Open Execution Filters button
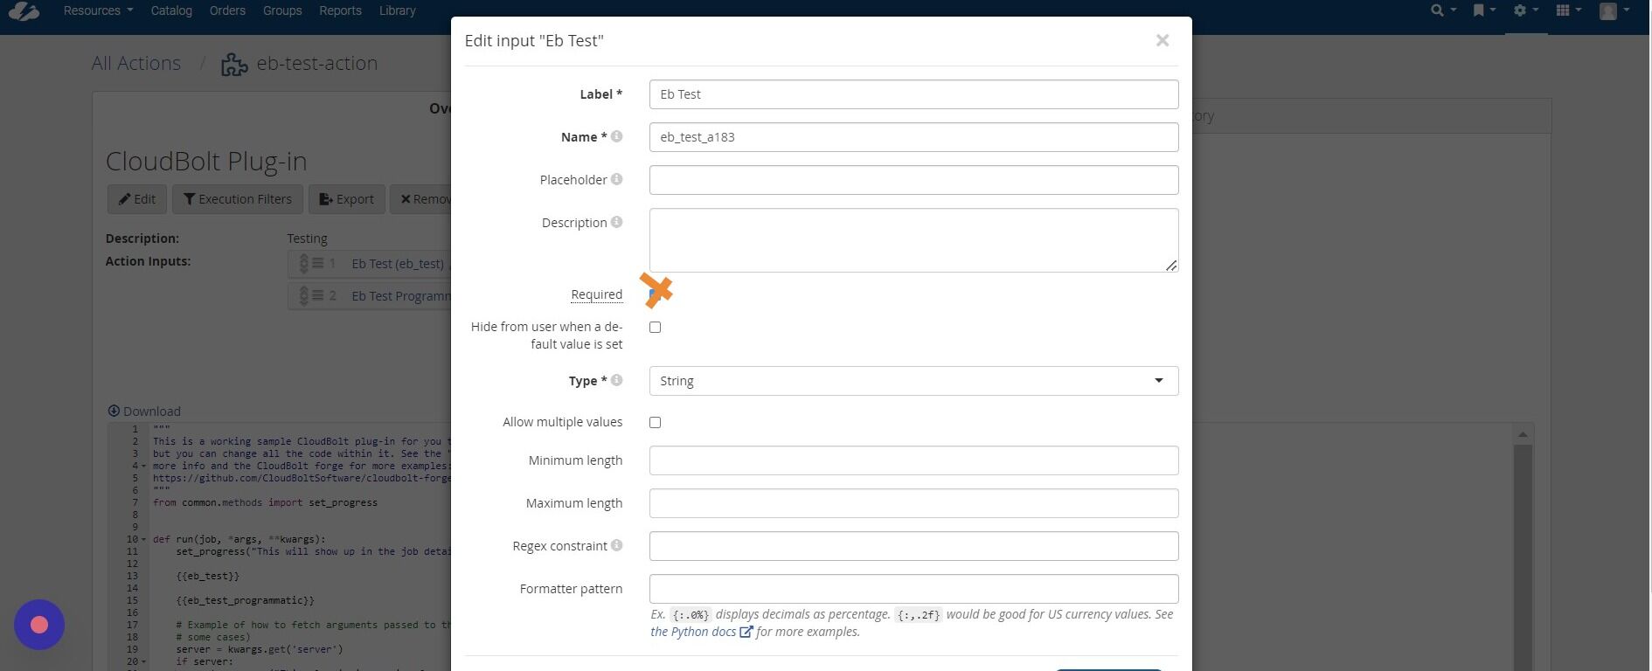The height and width of the screenshot is (671, 1652). coord(238,199)
